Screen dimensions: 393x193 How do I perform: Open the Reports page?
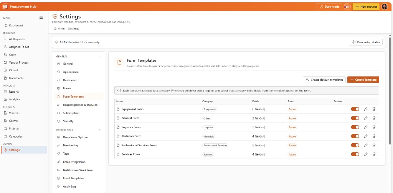coord(23,92)
